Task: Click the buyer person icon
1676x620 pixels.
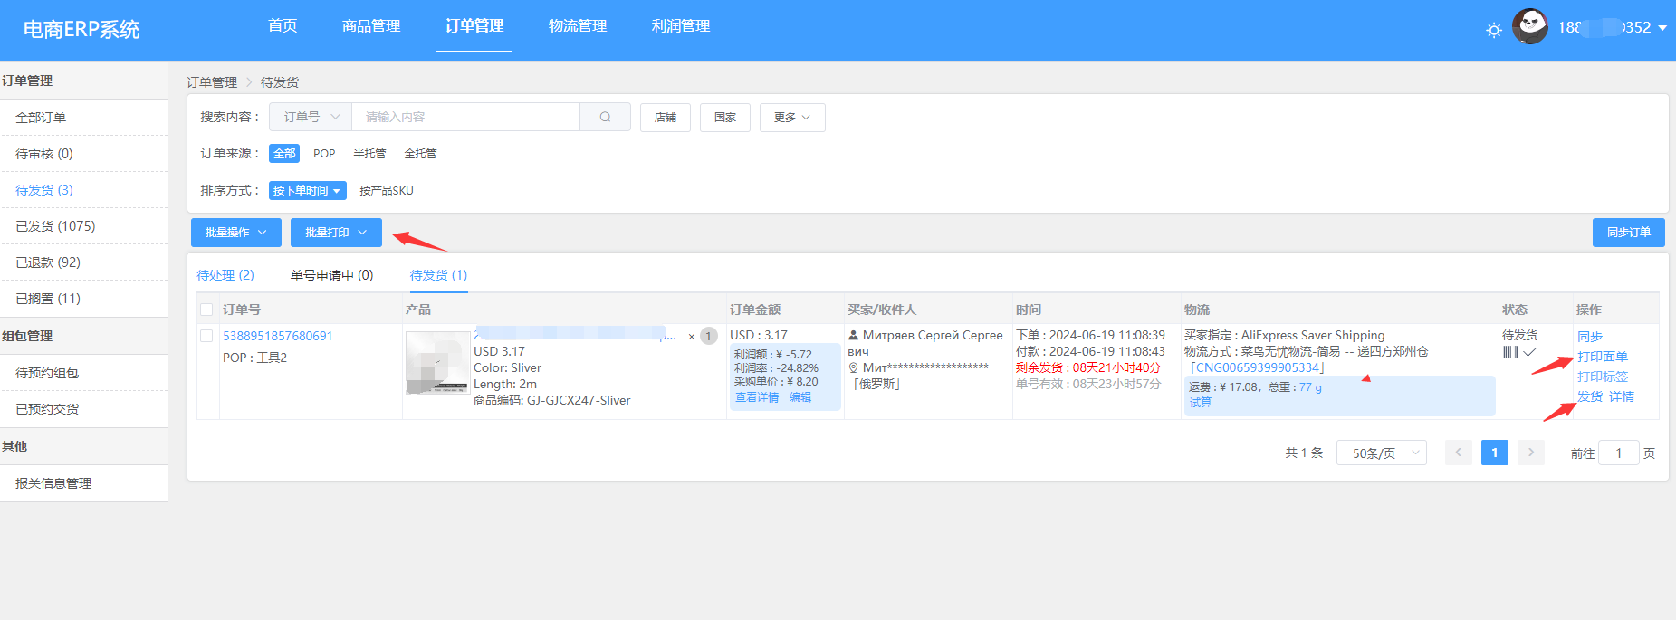Action: (x=853, y=335)
